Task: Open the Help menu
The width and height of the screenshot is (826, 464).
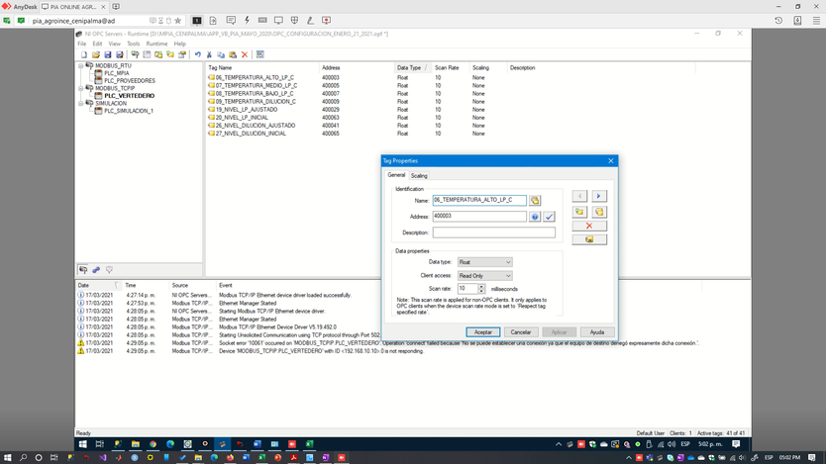Action: click(179, 44)
